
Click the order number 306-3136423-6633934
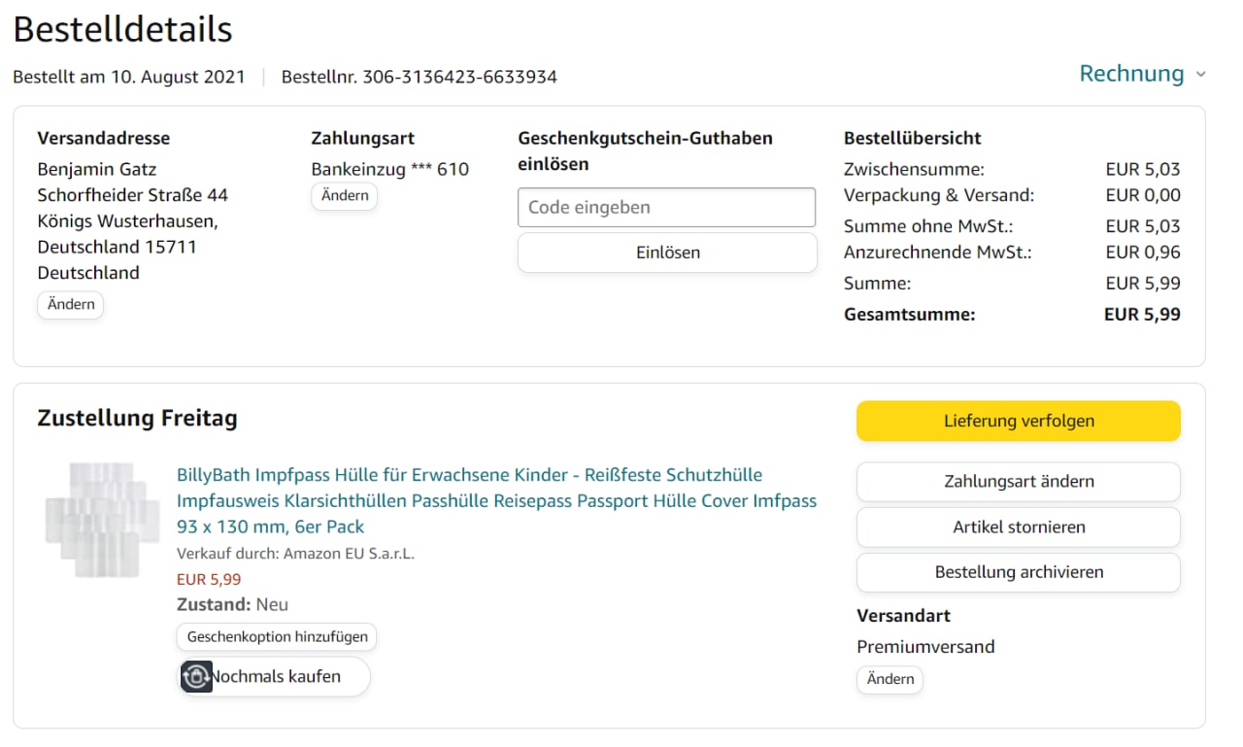(x=459, y=77)
